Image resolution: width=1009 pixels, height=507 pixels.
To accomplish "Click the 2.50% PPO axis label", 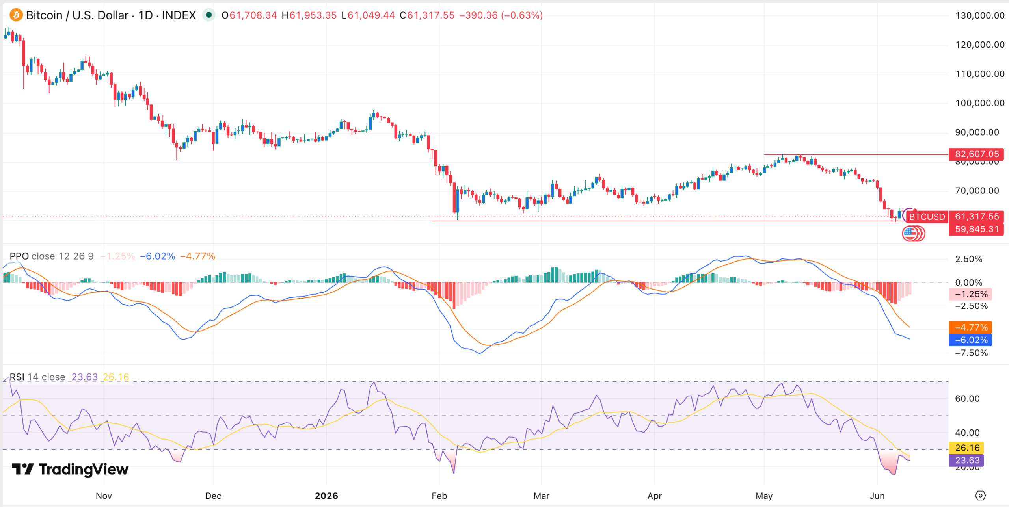I will point(969,259).
